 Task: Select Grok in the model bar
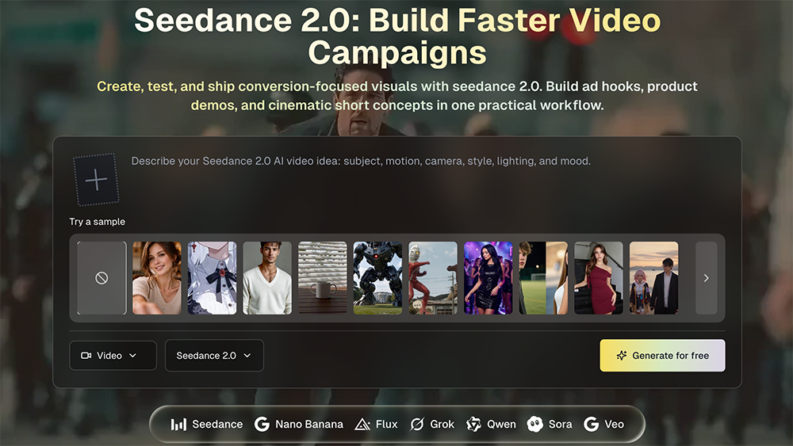point(432,425)
